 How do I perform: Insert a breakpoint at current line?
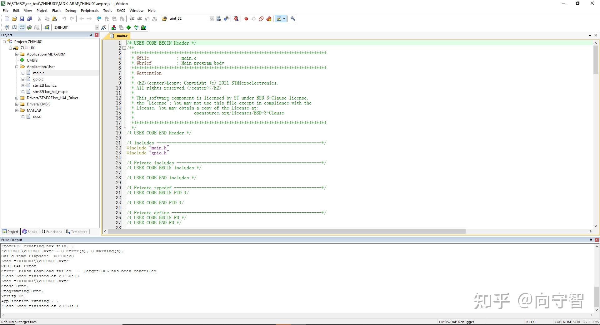click(246, 19)
